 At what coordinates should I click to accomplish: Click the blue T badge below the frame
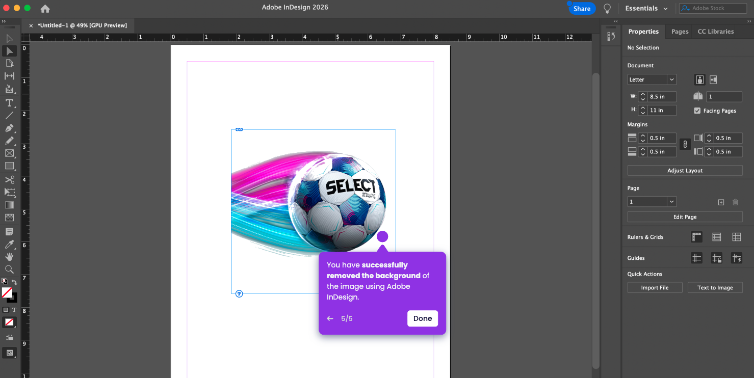click(239, 294)
